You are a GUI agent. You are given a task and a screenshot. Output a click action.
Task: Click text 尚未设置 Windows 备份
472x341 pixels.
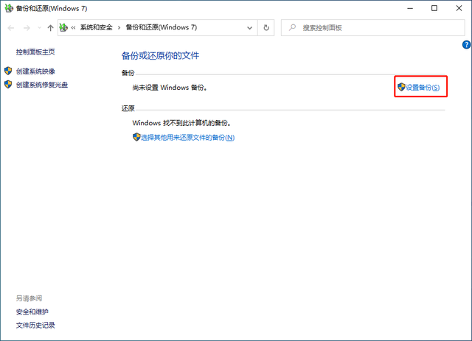tap(170, 88)
